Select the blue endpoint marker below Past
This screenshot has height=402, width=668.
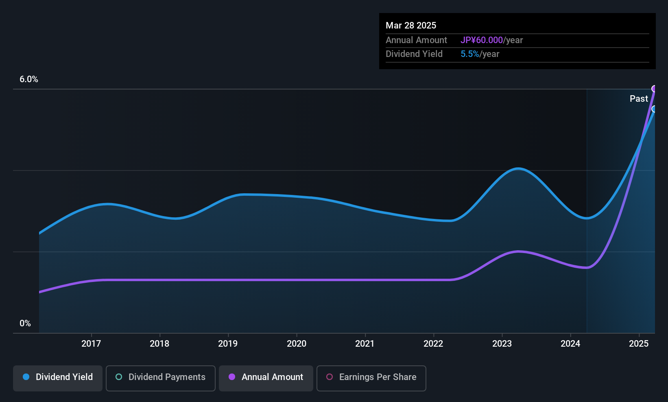tap(655, 109)
